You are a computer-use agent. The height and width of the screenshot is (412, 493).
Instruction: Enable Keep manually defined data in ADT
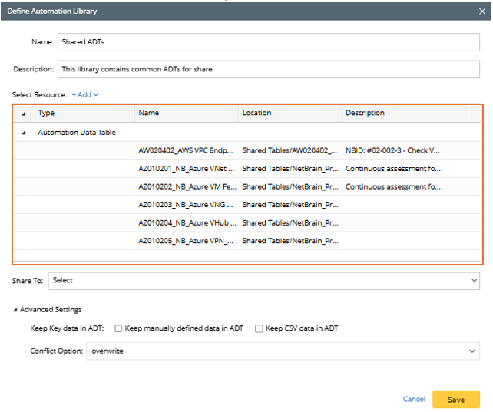pos(118,328)
